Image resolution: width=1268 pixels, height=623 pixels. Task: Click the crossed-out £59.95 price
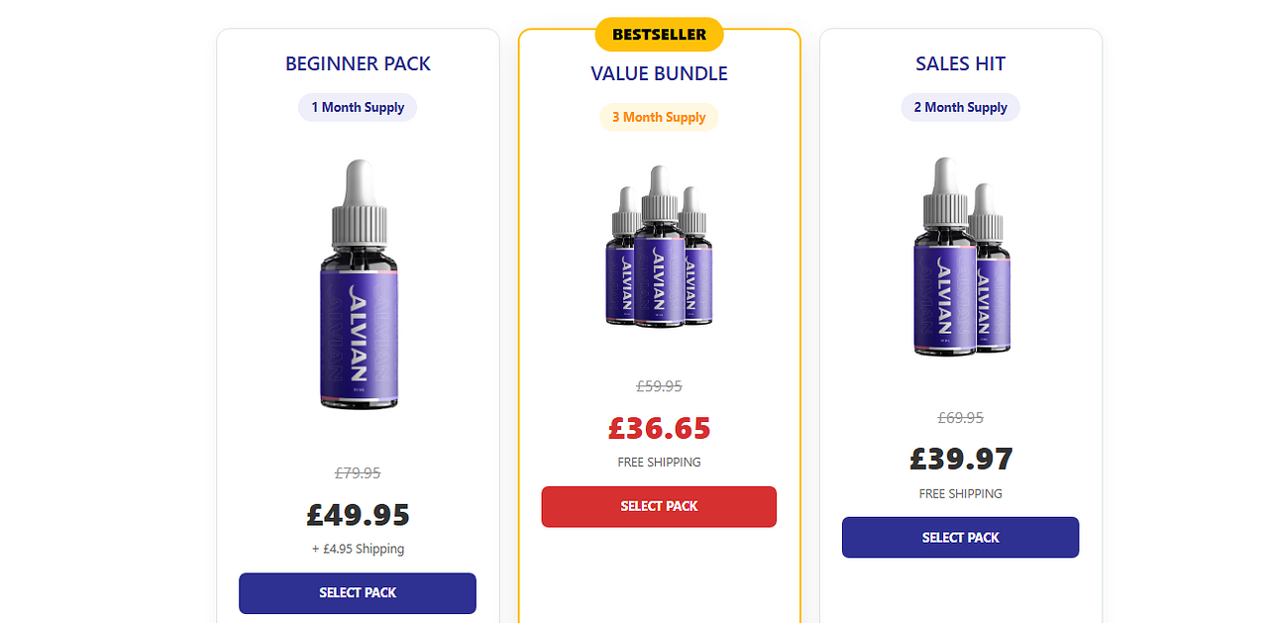click(659, 386)
